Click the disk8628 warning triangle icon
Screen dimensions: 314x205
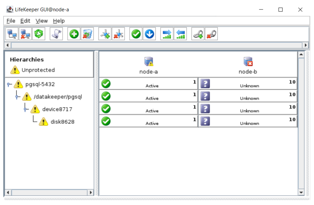(43, 122)
